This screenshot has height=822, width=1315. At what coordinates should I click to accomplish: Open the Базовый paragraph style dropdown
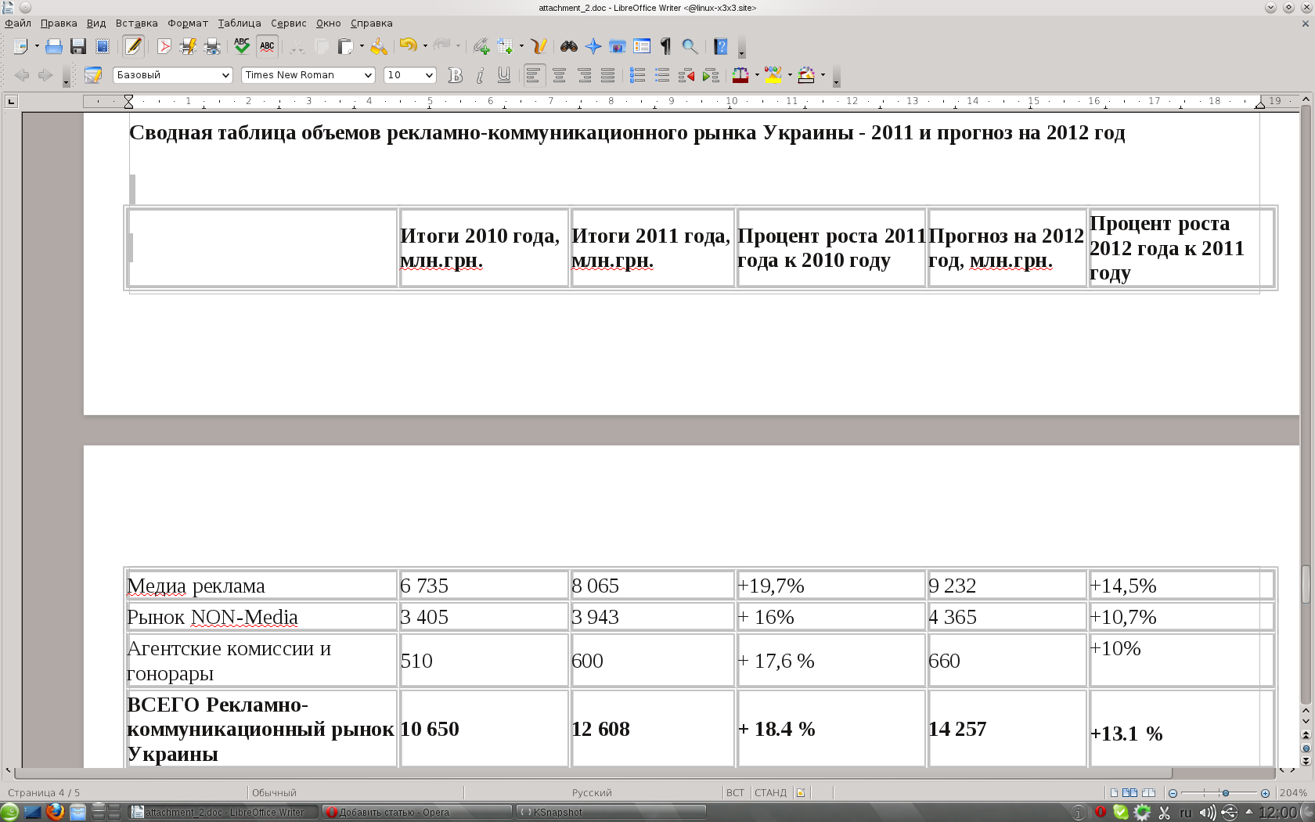(x=225, y=75)
